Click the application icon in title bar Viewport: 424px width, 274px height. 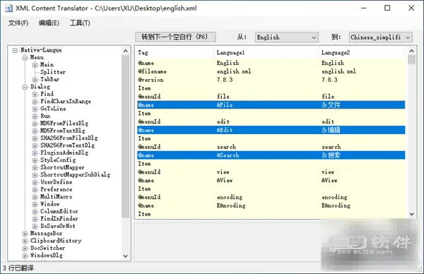click(x=8, y=8)
